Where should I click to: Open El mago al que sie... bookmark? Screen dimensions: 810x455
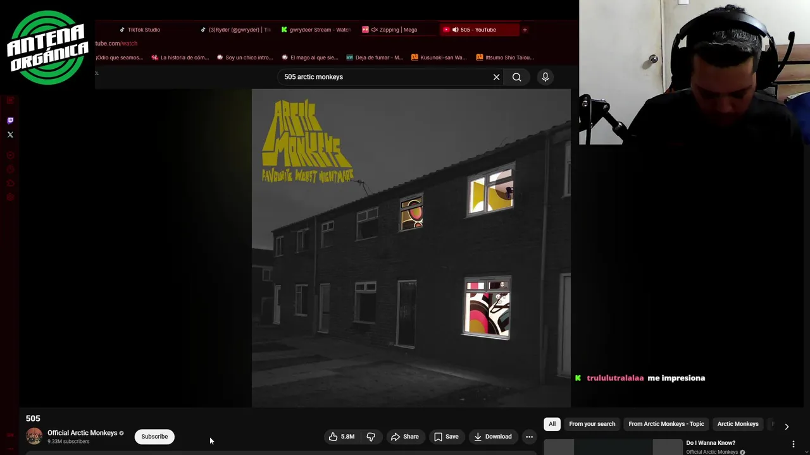coord(310,58)
